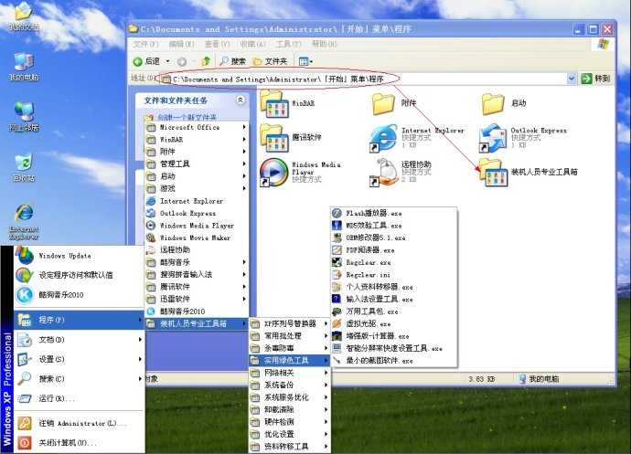This screenshot has height=454, width=631.
Task: Click the address bar path field
Action: (362, 79)
